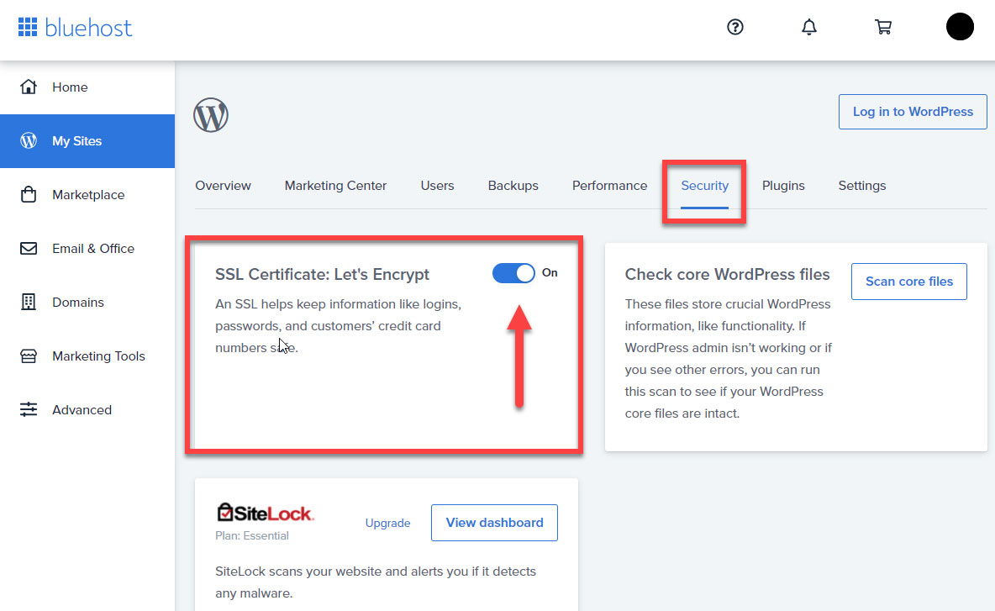The height and width of the screenshot is (611, 995).
Task: Click the bluehost grid logo icon
Action: click(27, 27)
